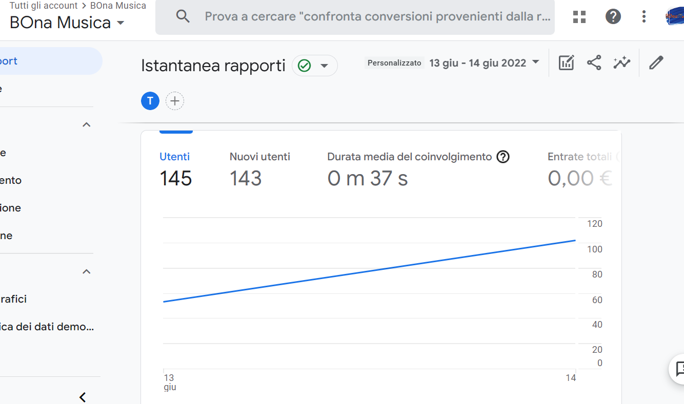Click the 13 giu axis label
Screen dimensions: 684x404
170,382
